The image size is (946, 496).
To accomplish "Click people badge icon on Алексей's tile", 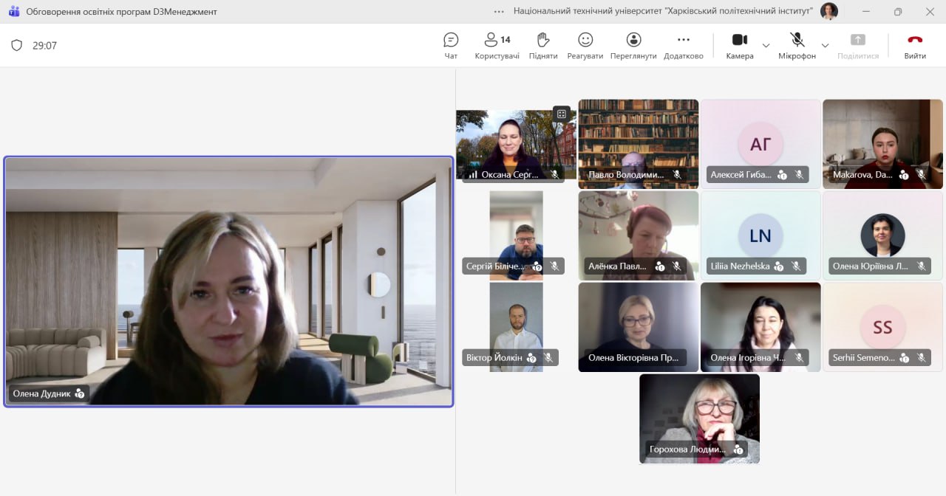I will pos(782,175).
